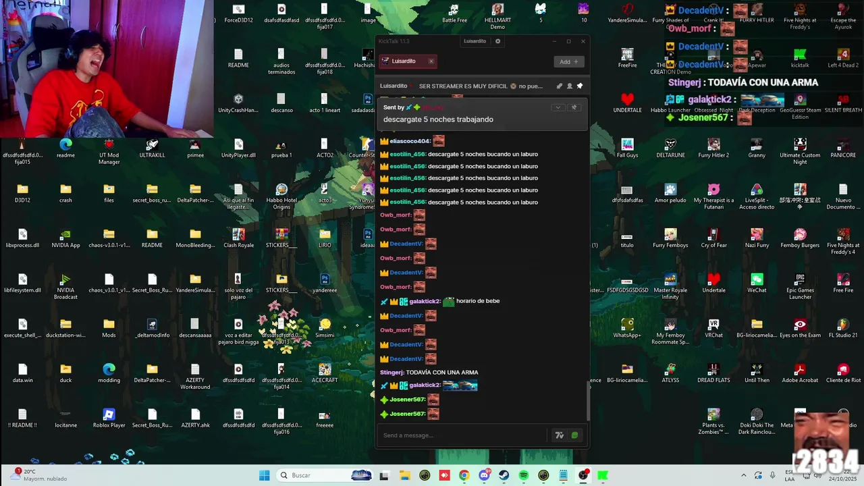Toggle the pin icon in stream header
The height and width of the screenshot is (486, 864).
pos(579,86)
